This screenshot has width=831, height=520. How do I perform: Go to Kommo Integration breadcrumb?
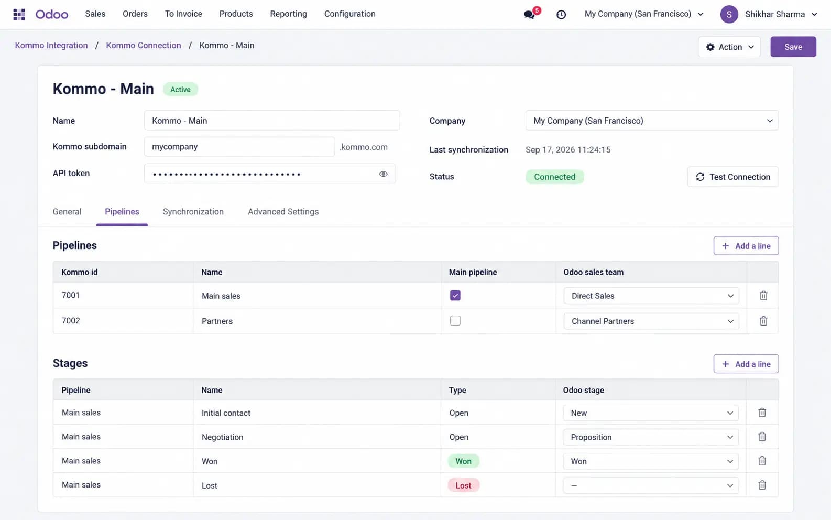[x=51, y=46]
